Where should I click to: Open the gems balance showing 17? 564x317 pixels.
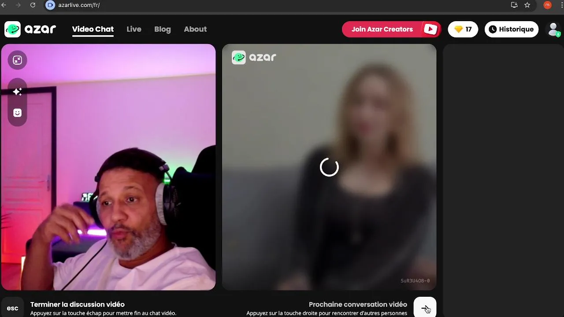463,29
